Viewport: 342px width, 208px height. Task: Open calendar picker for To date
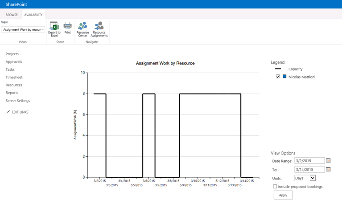[x=328, y=170]
